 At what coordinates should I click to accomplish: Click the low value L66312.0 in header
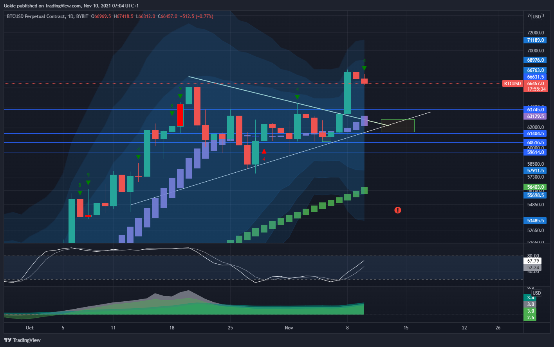coord(146,16)
